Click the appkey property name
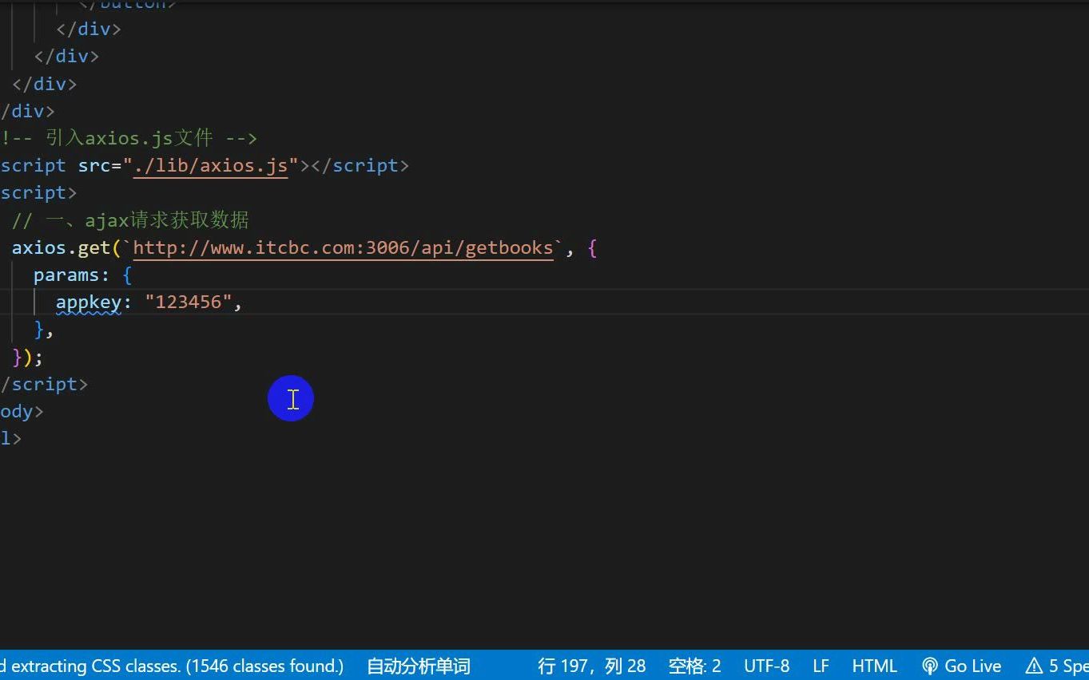 pos(88,302)
